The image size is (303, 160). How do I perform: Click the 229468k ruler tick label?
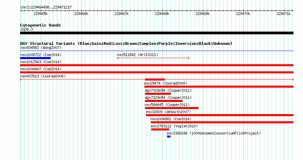[162, 14]
